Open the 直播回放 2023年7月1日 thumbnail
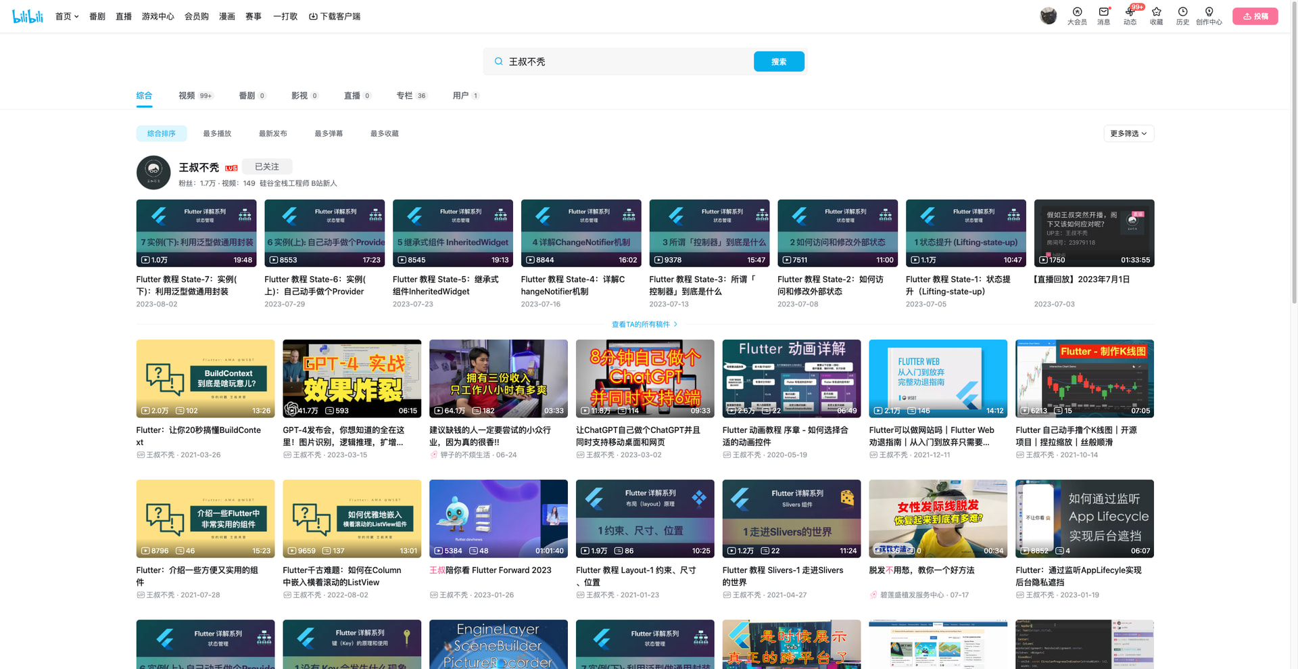The width and height of the screenshot is (1298, 669). point(1094,233)
